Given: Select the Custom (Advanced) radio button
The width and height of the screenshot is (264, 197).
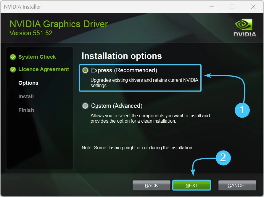Looking at the screenshot, I should click(x=85, y=106).
